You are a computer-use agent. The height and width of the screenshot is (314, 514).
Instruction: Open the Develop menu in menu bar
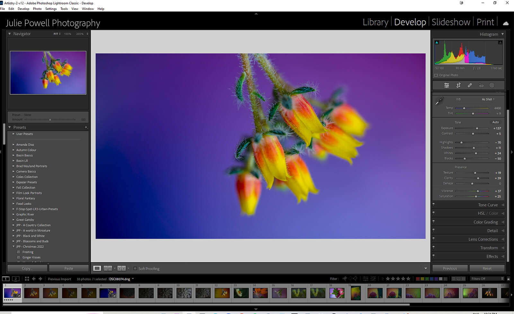(23, 9)
